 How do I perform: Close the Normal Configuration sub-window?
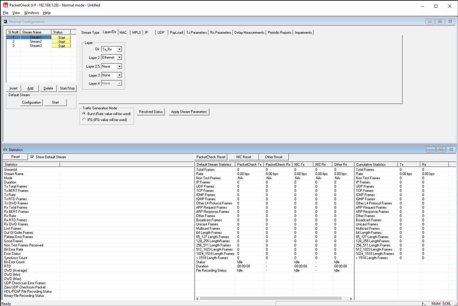[x=450, y=22]
